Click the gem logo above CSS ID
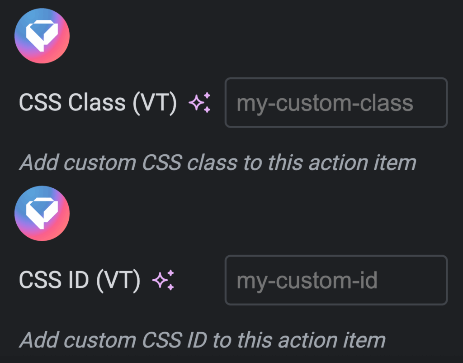This screenshot has width=463, height=363. pos(42,213)
